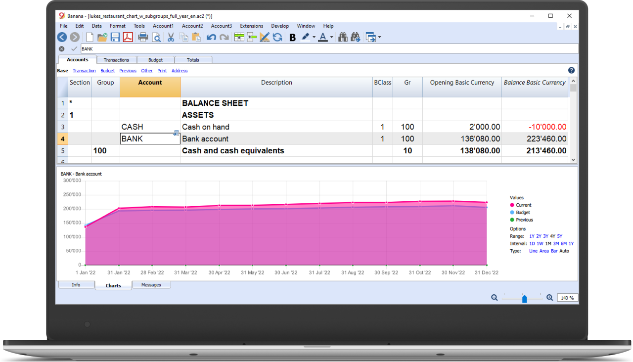Select the -10'000.00 balance cell
The height and width of the screenshot is (362, 633).
click(535, 127)
